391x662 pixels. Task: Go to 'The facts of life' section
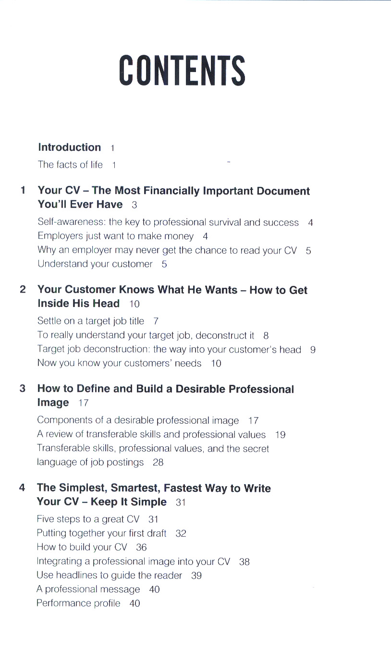[x=71, y=165]
